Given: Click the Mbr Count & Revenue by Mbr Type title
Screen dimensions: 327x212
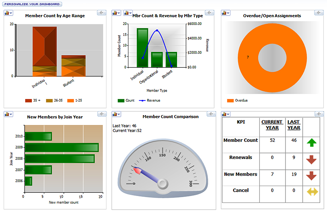Looking at the screenshot, I should [x=167, y=16].
